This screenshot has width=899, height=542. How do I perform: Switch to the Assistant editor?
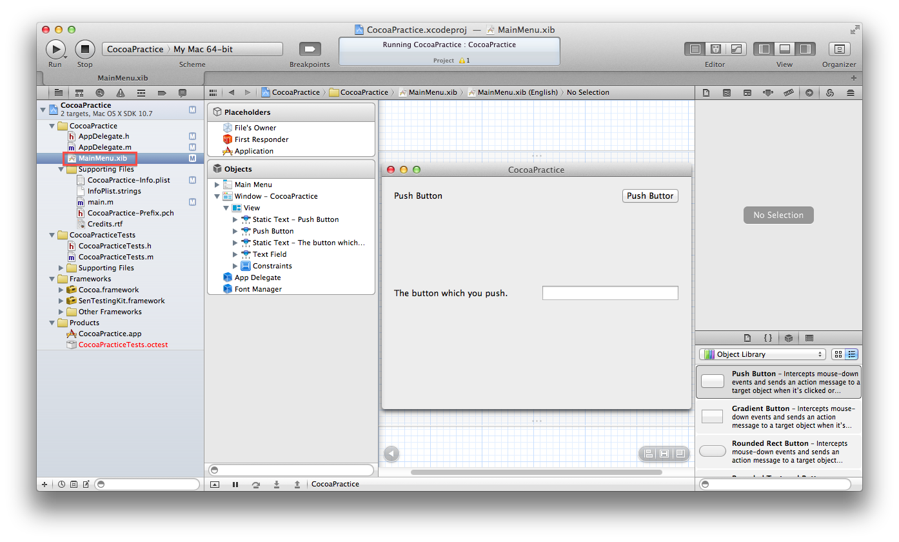click(x=715, y=49)
